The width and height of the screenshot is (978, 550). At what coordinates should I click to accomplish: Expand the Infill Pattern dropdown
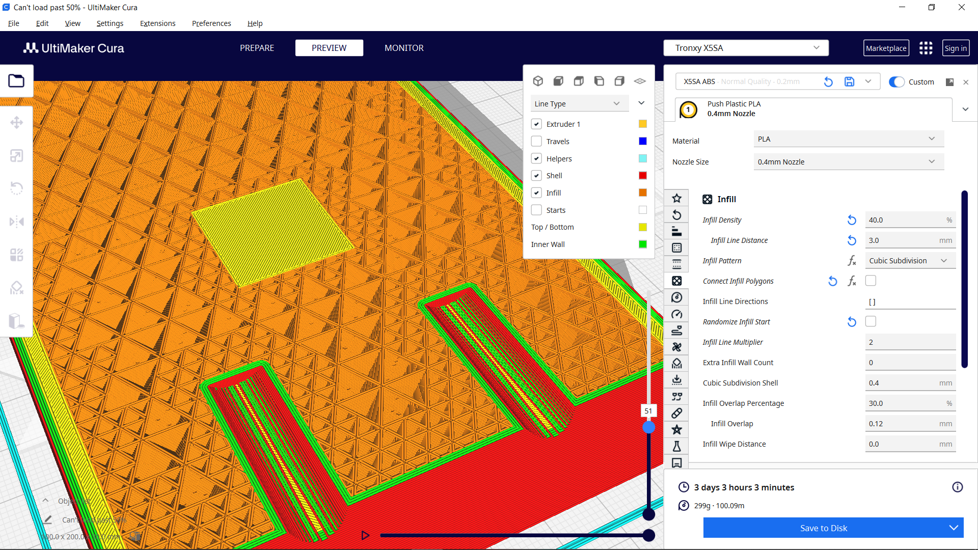pos(910,260)
